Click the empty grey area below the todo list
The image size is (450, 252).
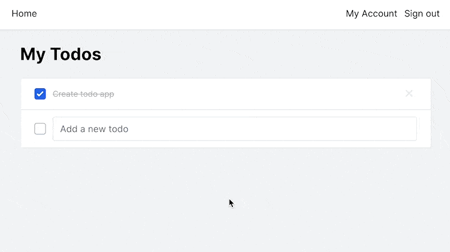pyautogui.click(x=225, y=200)
